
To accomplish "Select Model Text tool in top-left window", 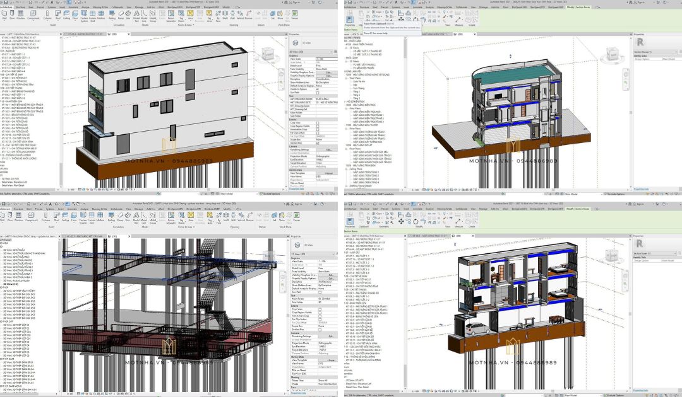I will coord(136,16).
